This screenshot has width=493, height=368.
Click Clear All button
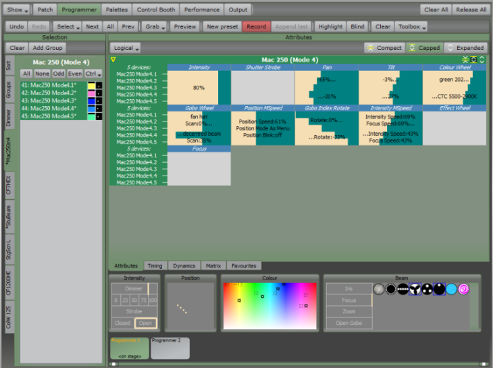436,9
